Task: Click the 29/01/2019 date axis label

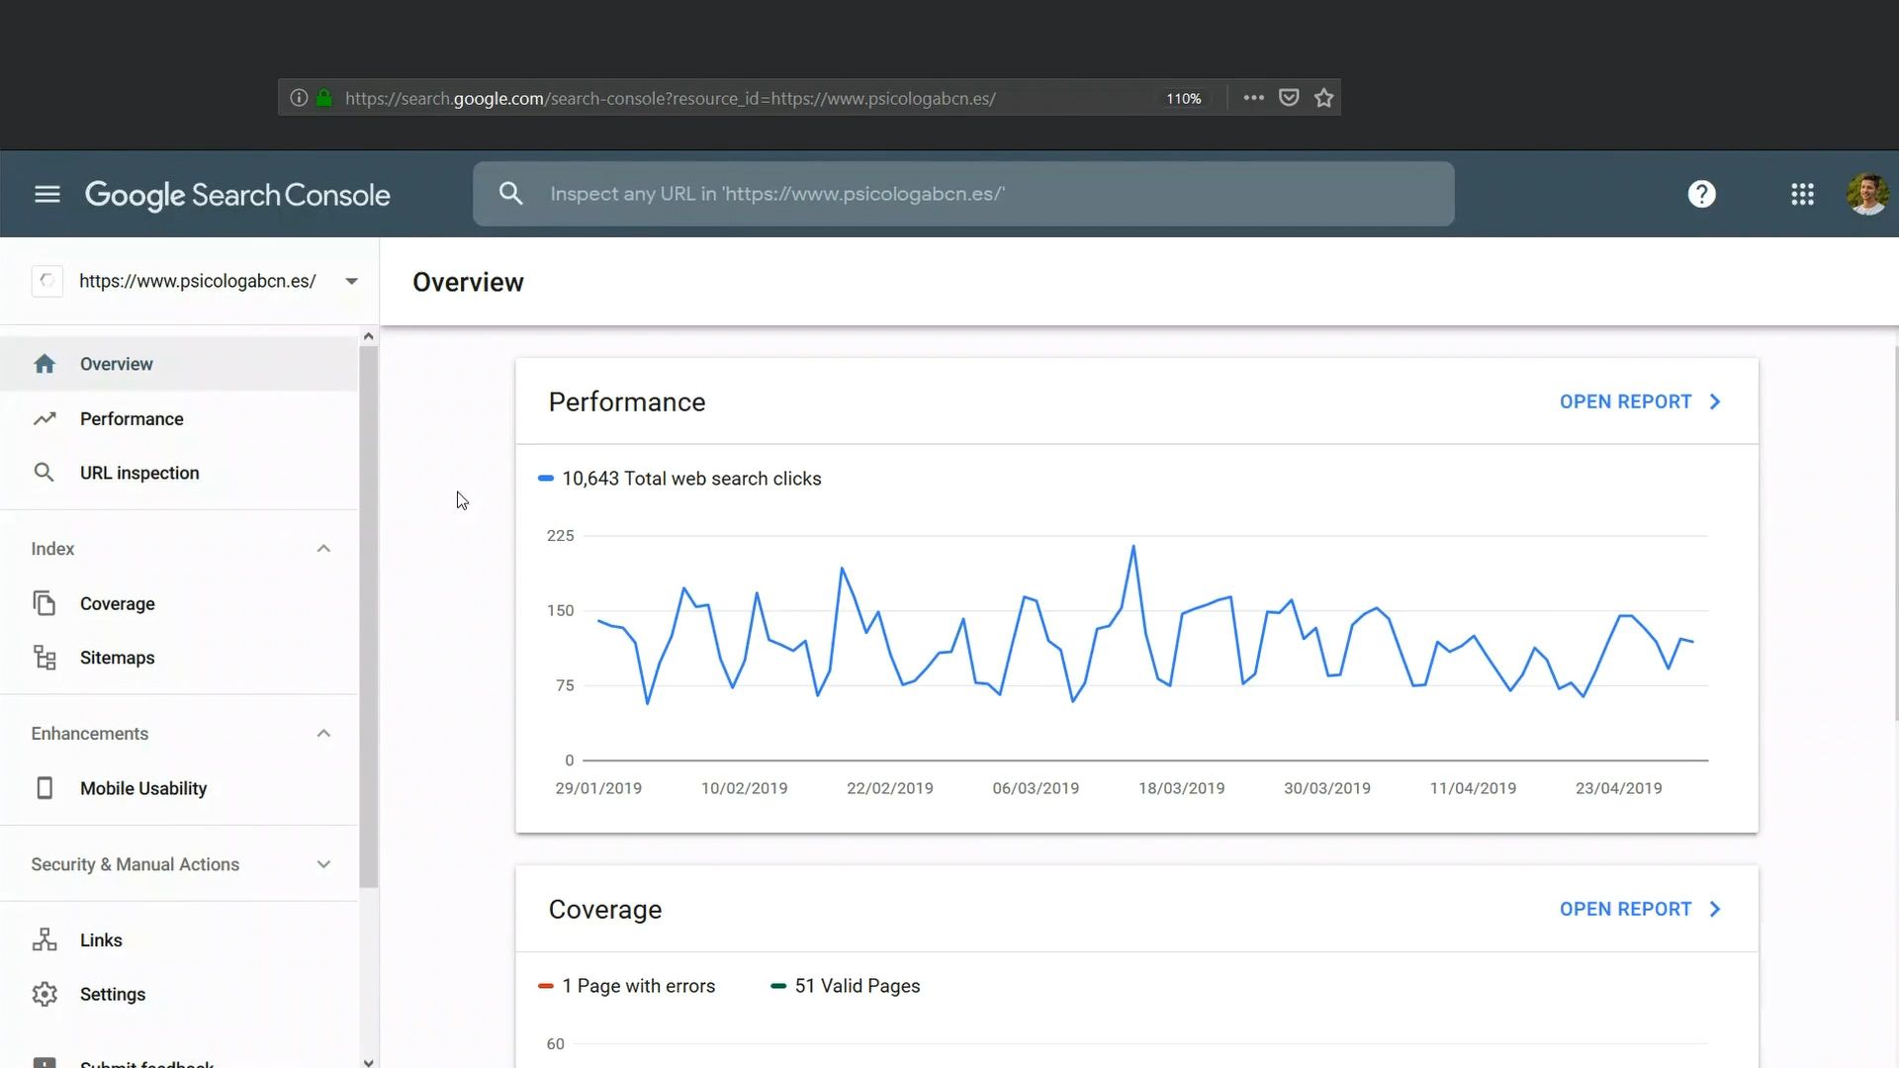Action: tap(598, 788)
